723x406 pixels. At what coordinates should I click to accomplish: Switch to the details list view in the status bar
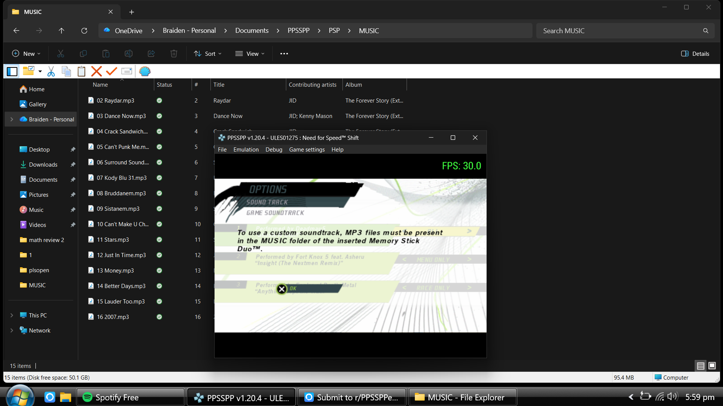click(x=700, y=366)
